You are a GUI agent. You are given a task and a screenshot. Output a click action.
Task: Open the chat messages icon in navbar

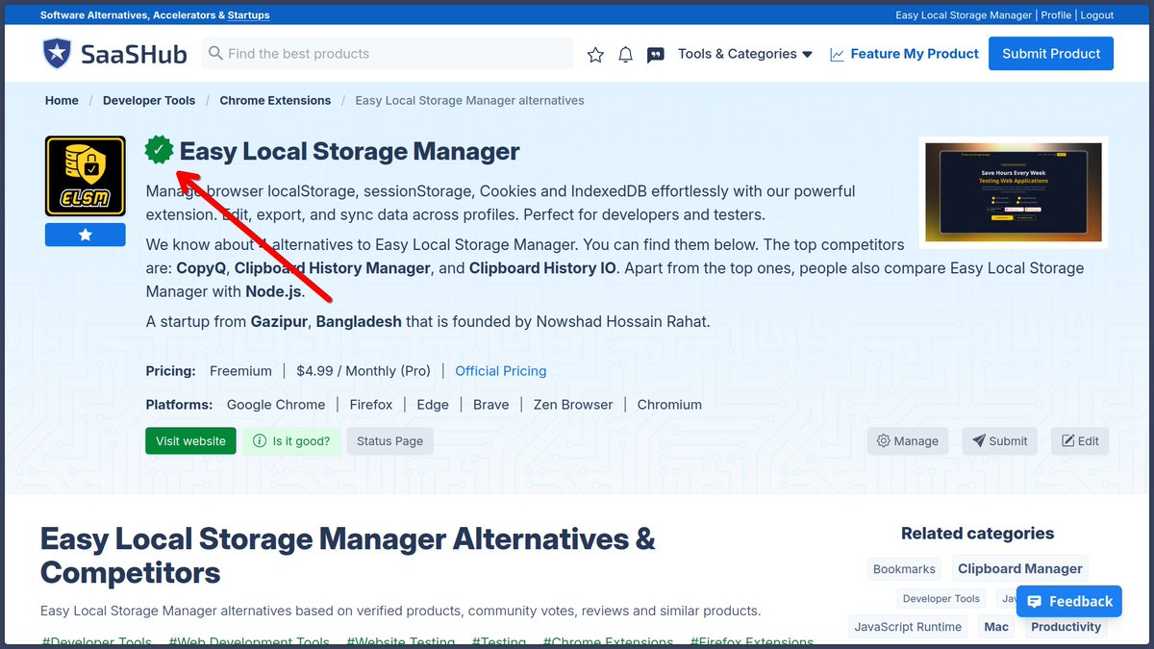pos(656,55)
